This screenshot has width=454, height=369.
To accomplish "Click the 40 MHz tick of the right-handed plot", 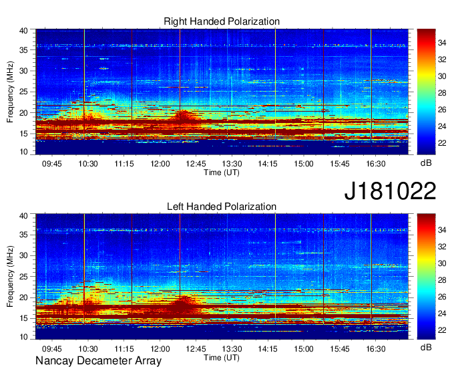I will coord(23,31).
